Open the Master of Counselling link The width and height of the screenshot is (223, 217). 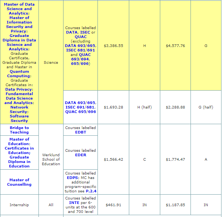pos(19,182)
